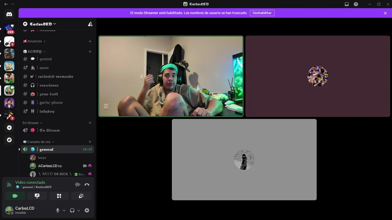
Task: Click the add a server plus icon
Action: click(x=9, y=128)
